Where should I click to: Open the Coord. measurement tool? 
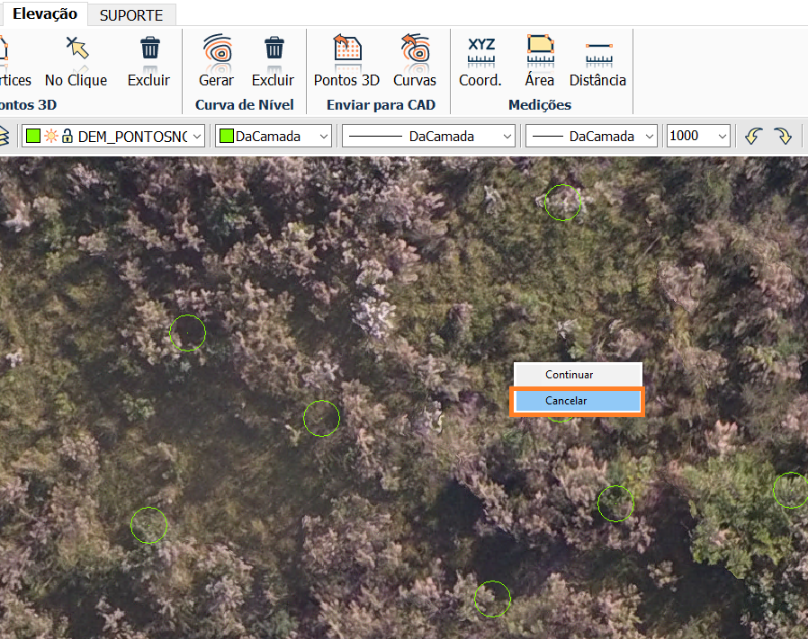click(x=480, y=60)
